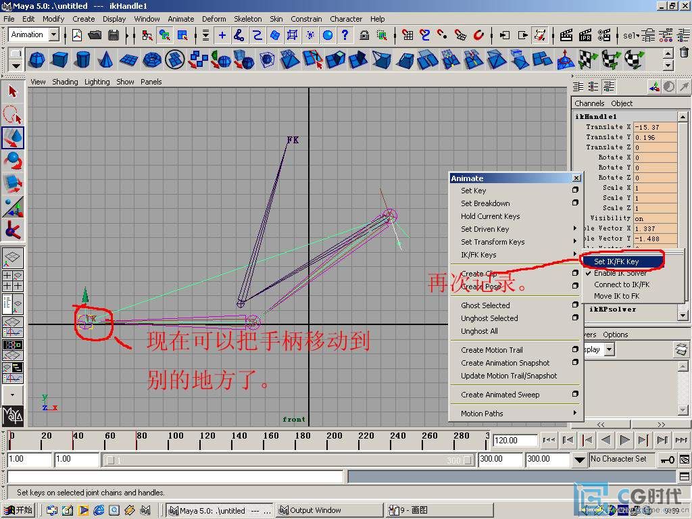692x519 pixels.
Task: Enable Snap to Curves icon
Action: click(424, 35)
